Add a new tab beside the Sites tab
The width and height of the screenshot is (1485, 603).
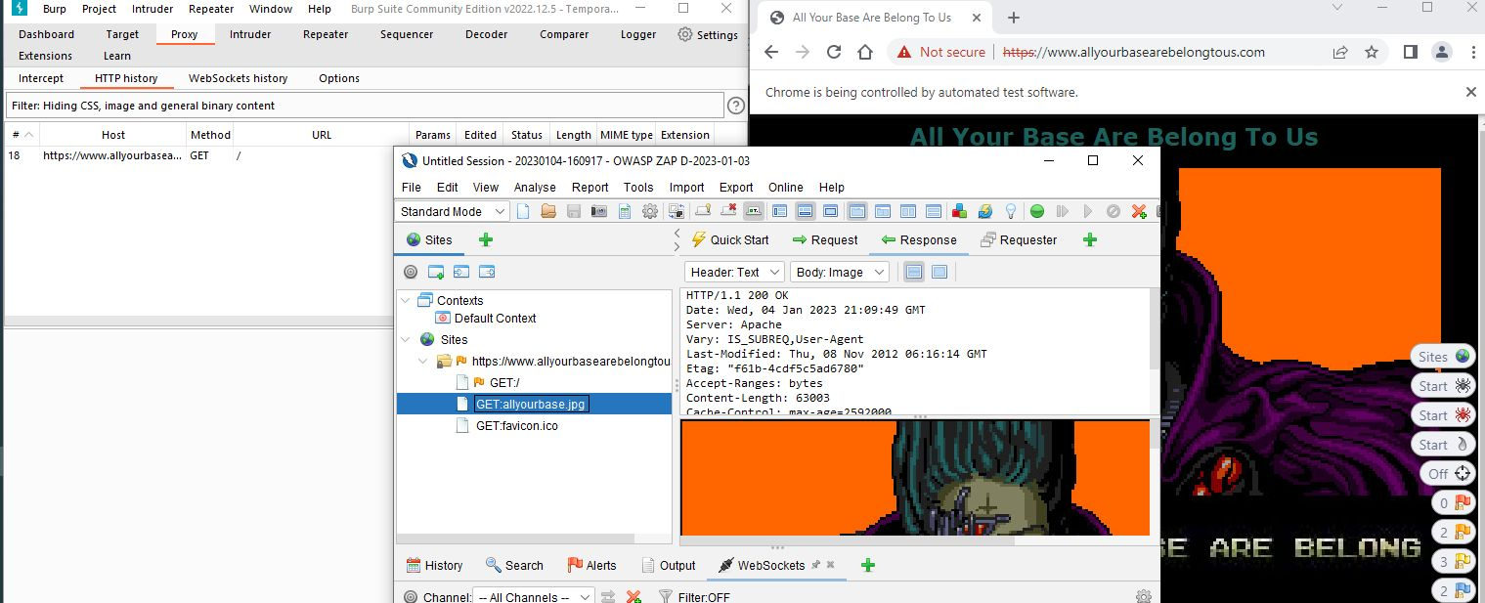click(x=486, y=239)
